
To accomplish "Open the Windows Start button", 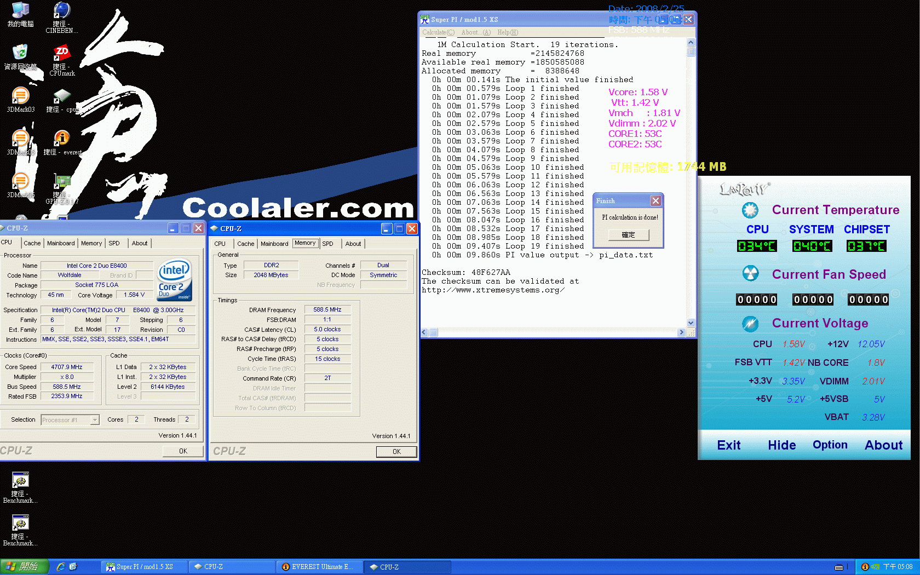I will click(25, 567).
